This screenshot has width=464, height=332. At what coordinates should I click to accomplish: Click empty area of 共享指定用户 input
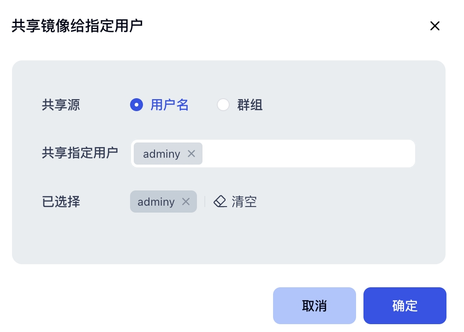(308, 154)
